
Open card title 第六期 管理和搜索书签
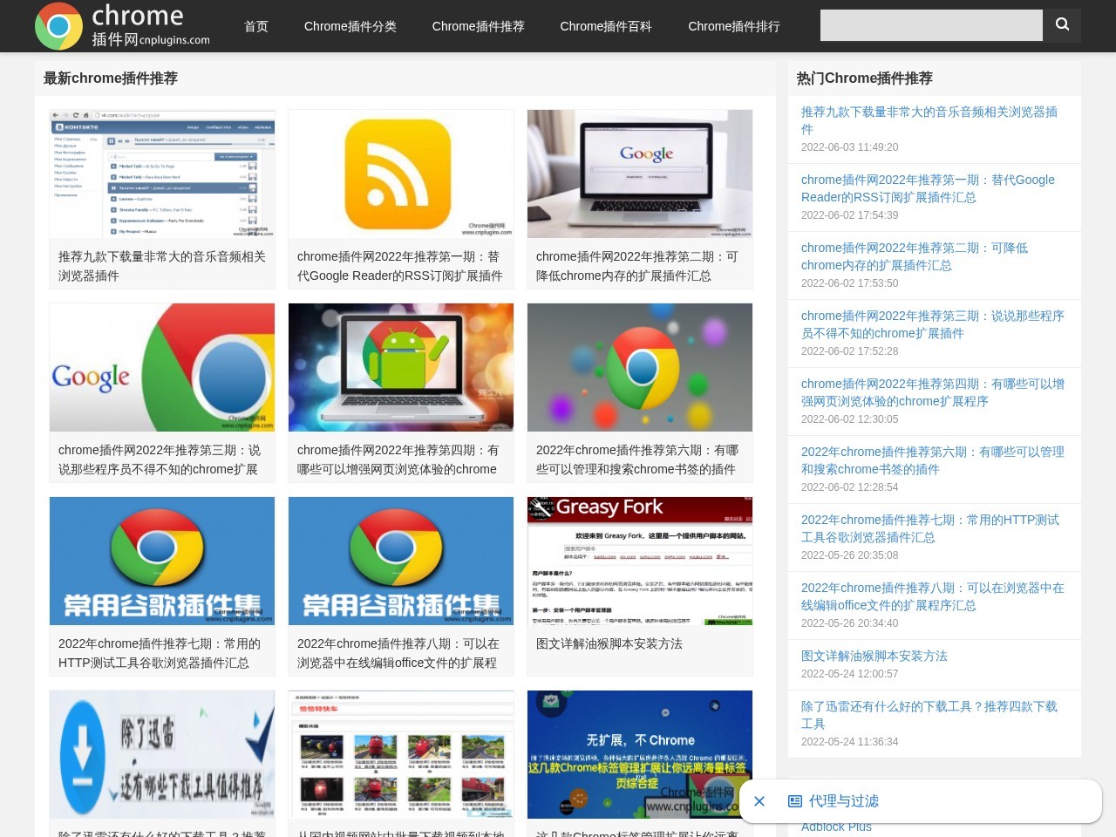point(637,459)
